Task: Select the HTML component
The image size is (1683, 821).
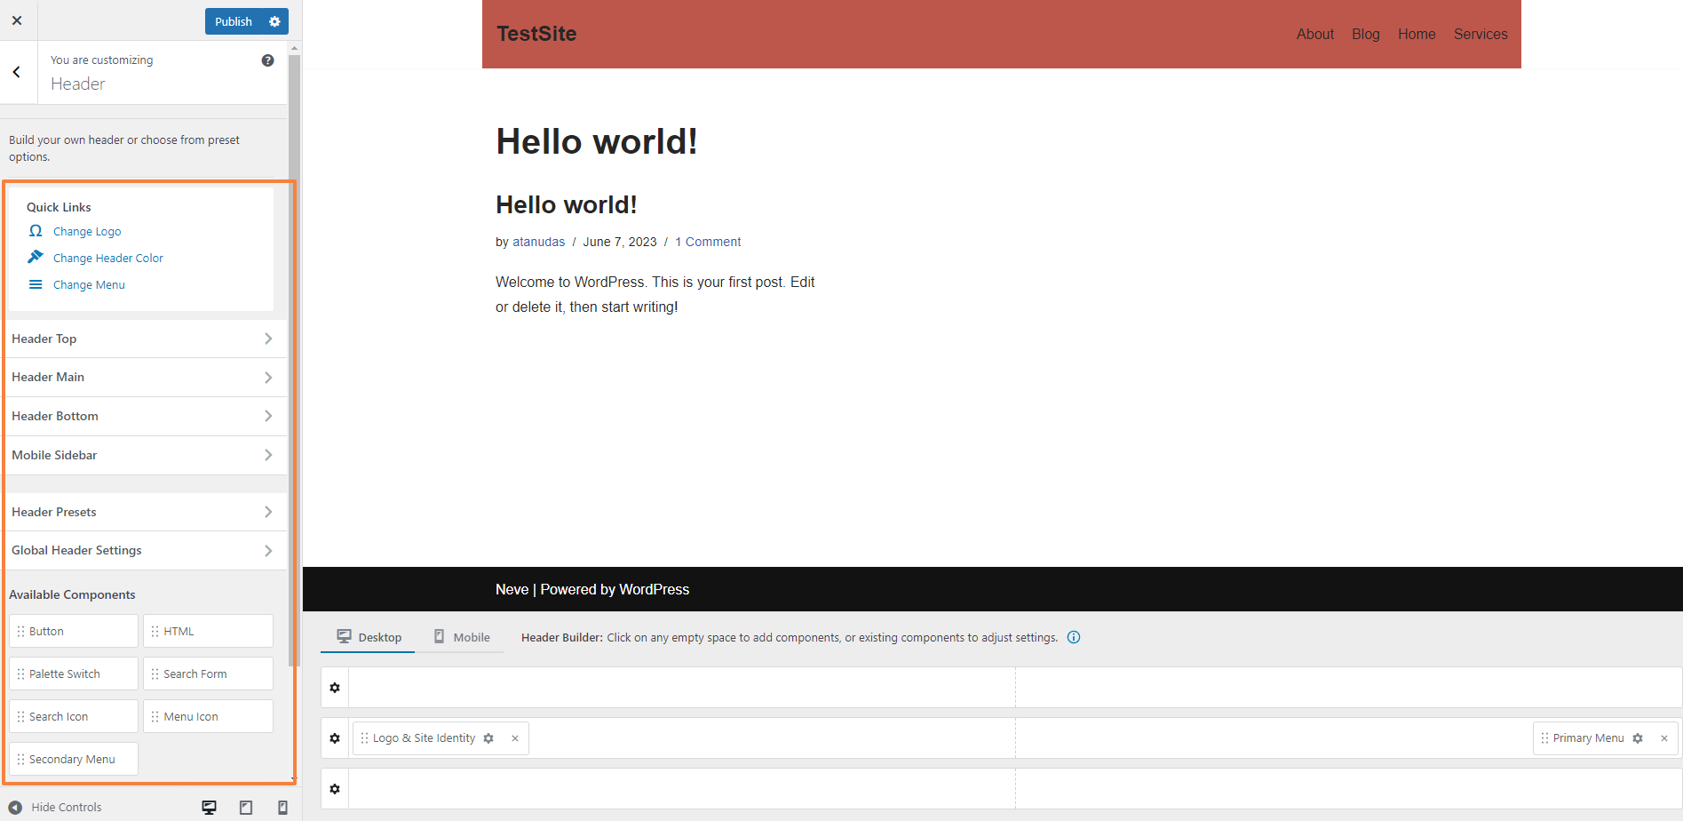Action: tap(208, 631)
